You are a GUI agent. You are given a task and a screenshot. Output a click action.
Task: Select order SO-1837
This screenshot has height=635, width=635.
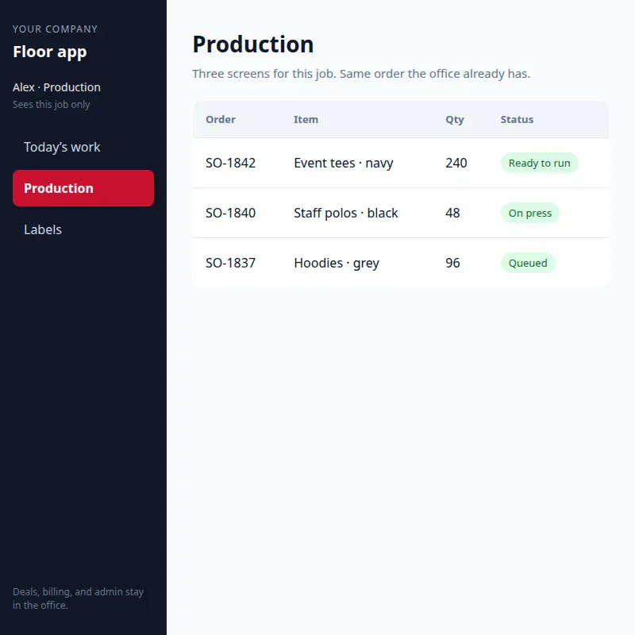(x=230, y=263)
